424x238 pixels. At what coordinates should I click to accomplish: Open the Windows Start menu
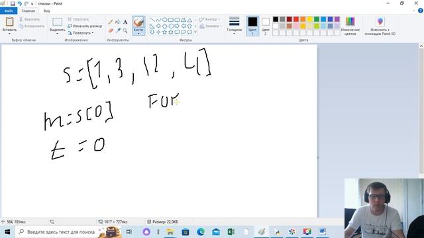pyautogui.click(x=7, y=232)
